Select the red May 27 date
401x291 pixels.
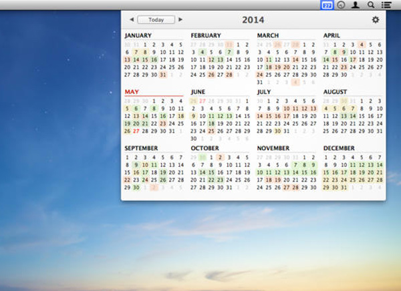tap(136, 131)
